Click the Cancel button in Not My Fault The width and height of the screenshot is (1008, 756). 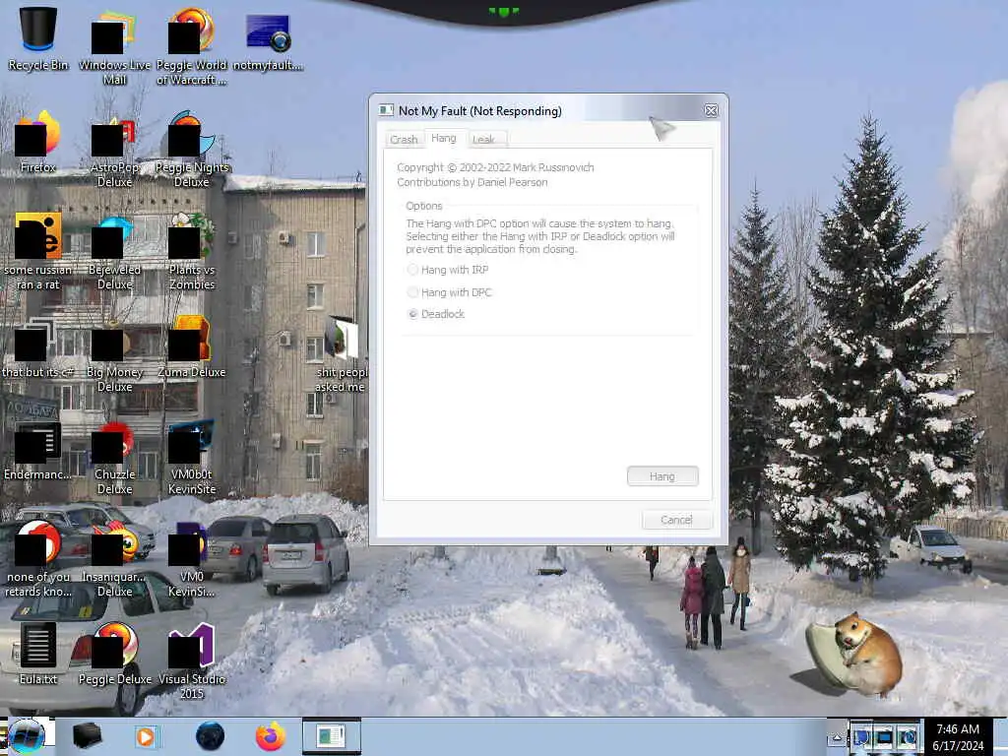pyautogui.click(x=677, y=520)
